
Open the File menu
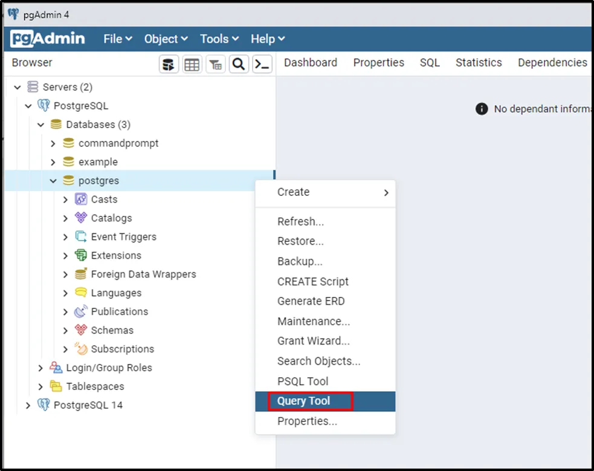(x=117, y=39)
